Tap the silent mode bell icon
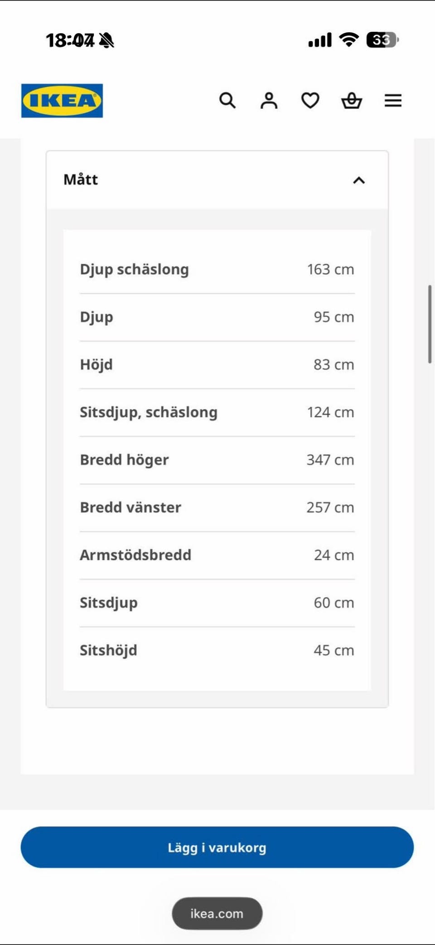Screen dimensions: 435x945 (106, 40)
